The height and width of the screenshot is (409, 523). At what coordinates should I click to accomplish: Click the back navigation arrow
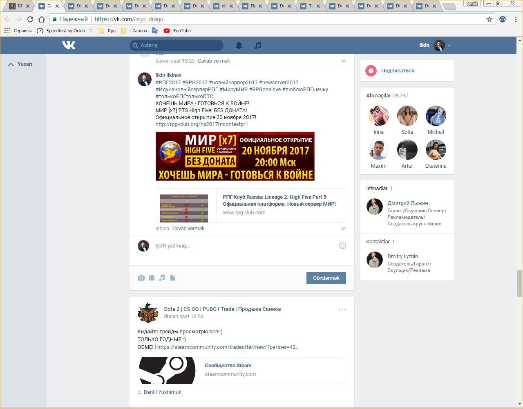coord(7,19)
